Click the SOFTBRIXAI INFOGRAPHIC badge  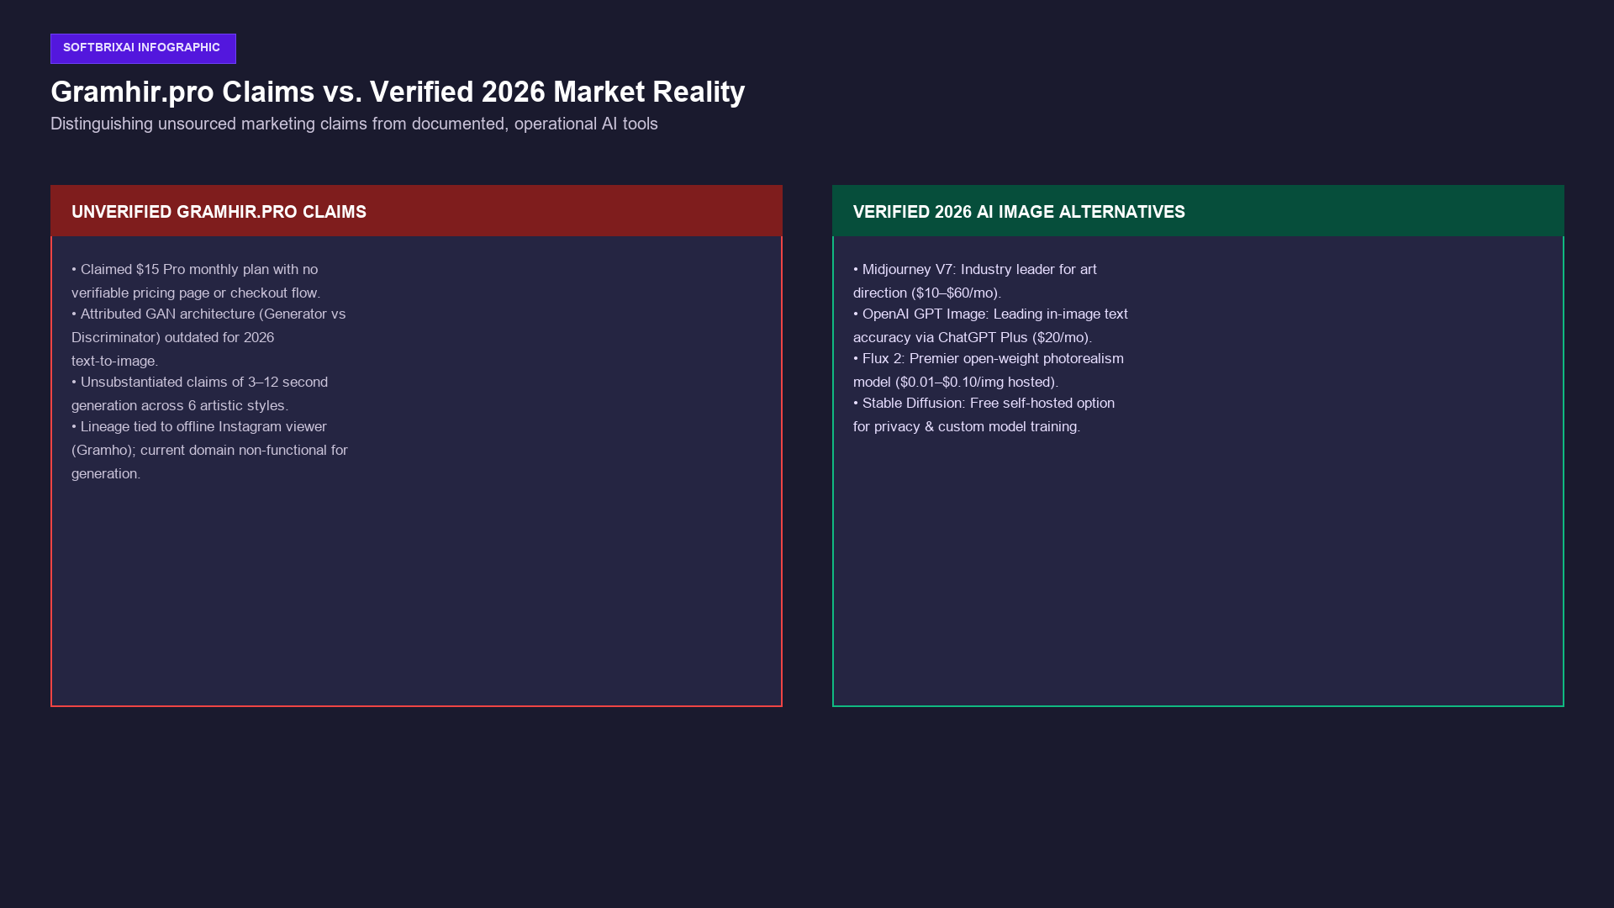click(143, 49)
